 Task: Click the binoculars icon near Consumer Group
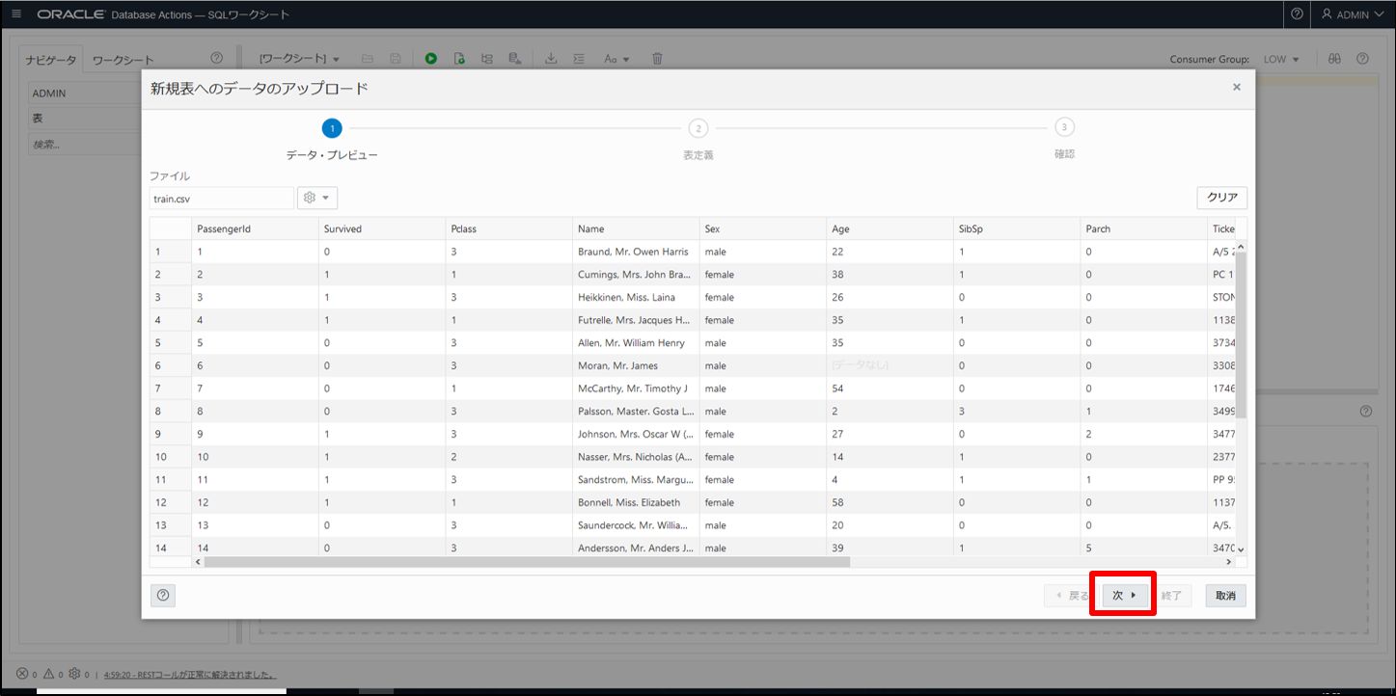pos(1334,59)
